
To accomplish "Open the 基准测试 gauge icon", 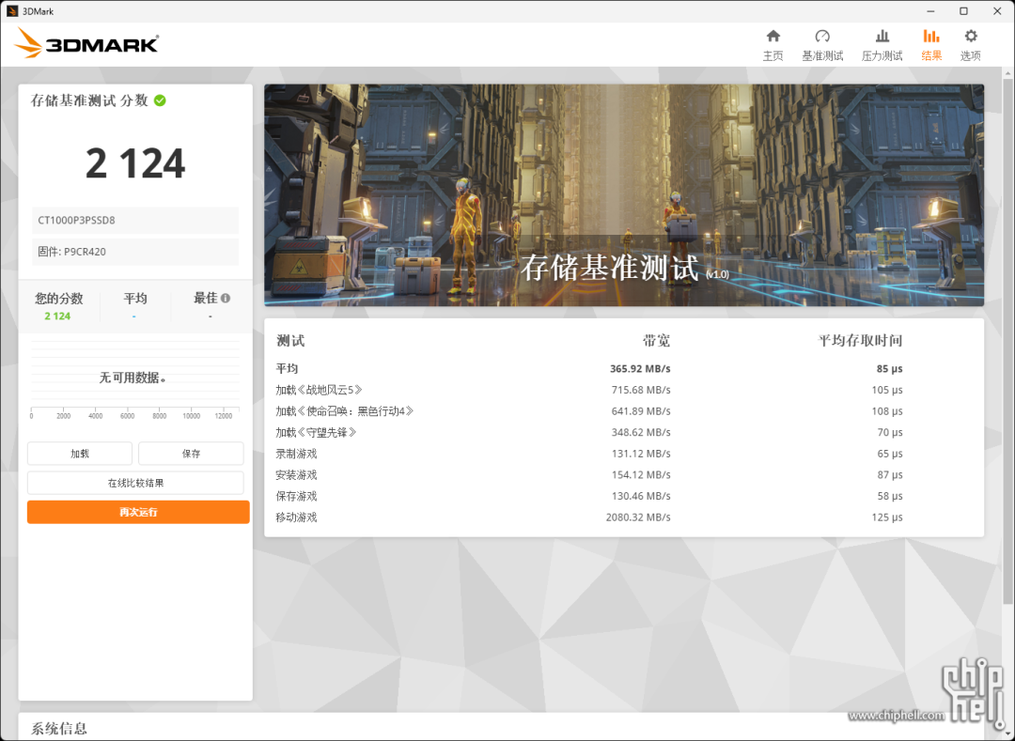I will tap(822, 37).
